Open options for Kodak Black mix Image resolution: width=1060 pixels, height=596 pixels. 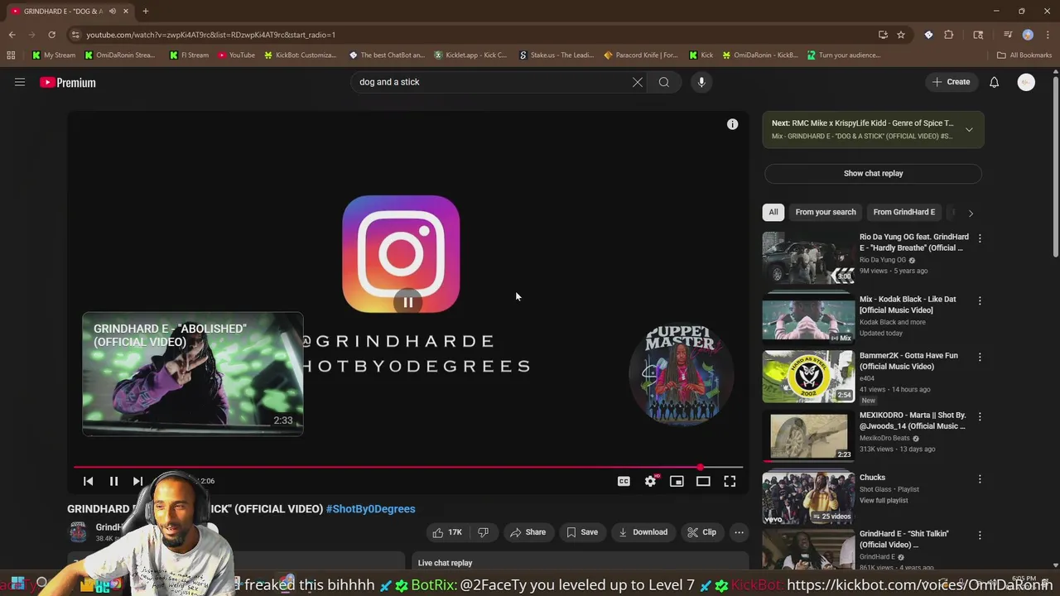980,301
